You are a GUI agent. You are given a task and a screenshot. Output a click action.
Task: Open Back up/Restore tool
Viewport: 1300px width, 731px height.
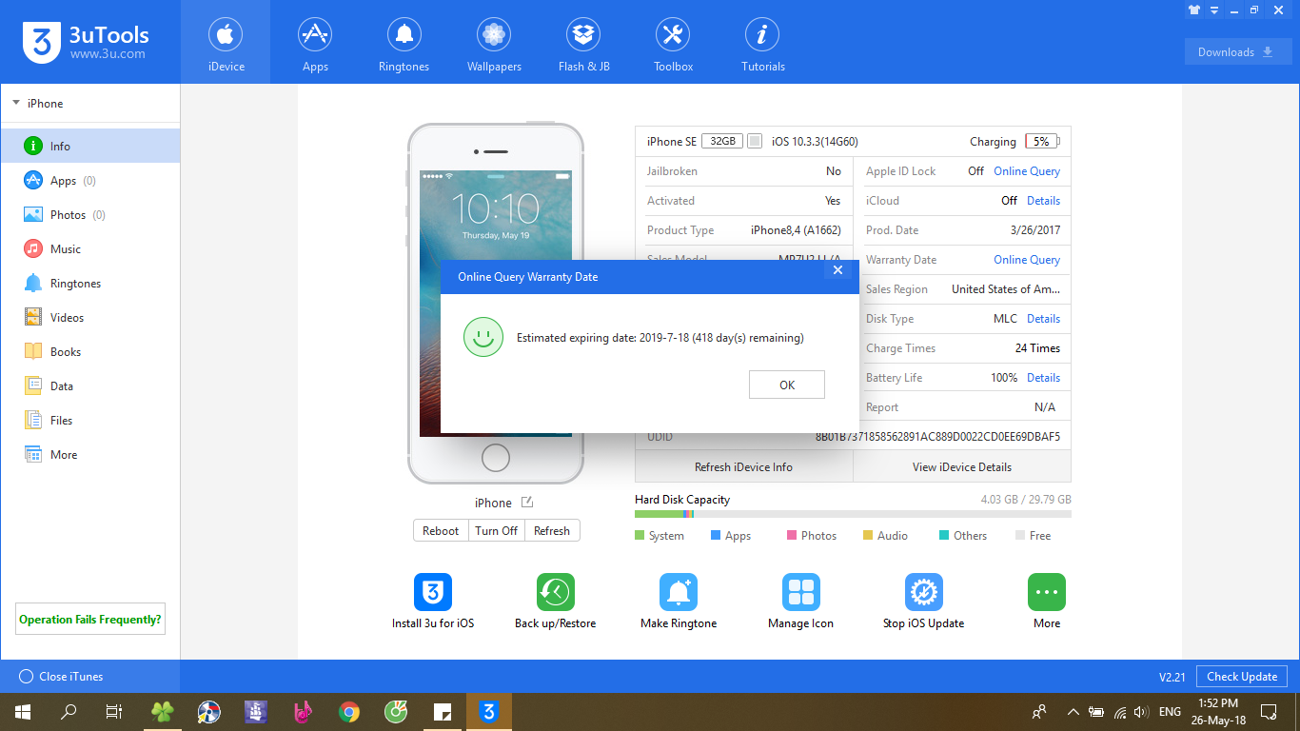pos(555,592)
